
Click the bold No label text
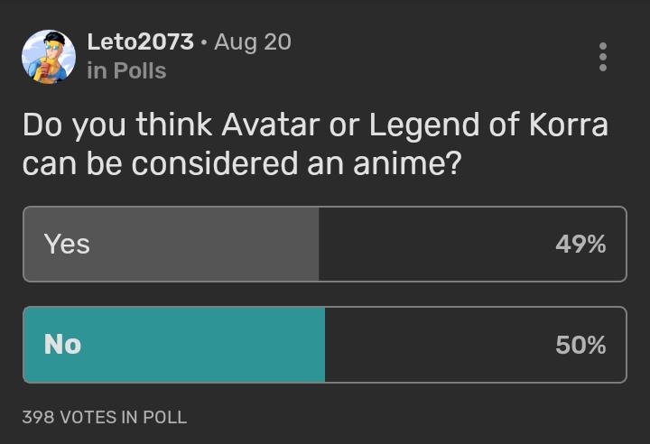[x=62, y=344]
